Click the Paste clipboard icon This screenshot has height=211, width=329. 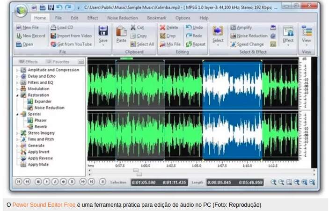click(121, 32)
